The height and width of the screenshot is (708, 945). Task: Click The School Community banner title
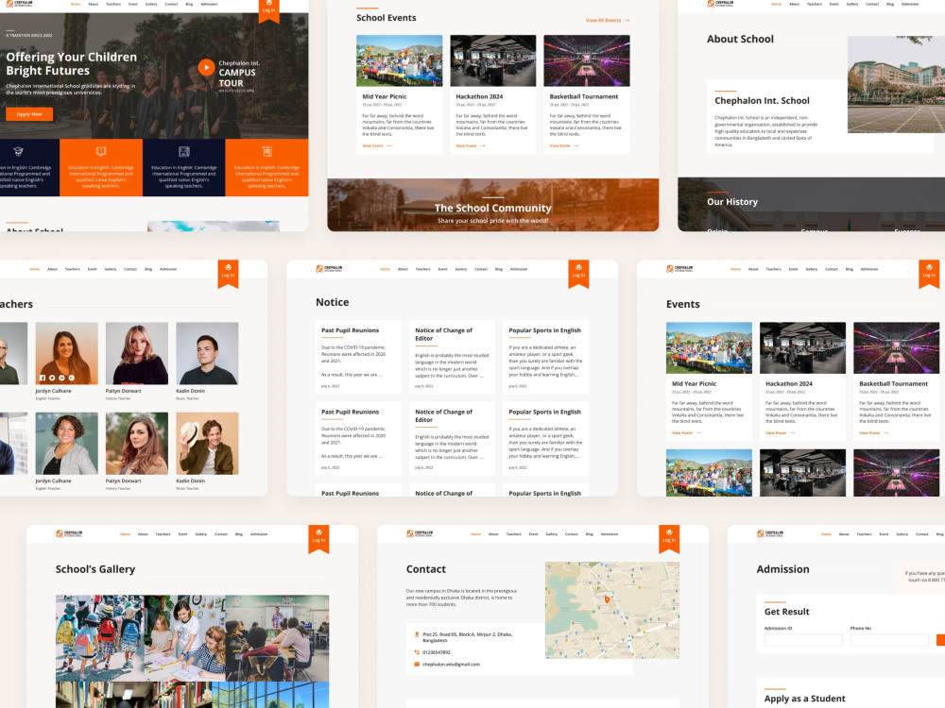coord(493,209)
